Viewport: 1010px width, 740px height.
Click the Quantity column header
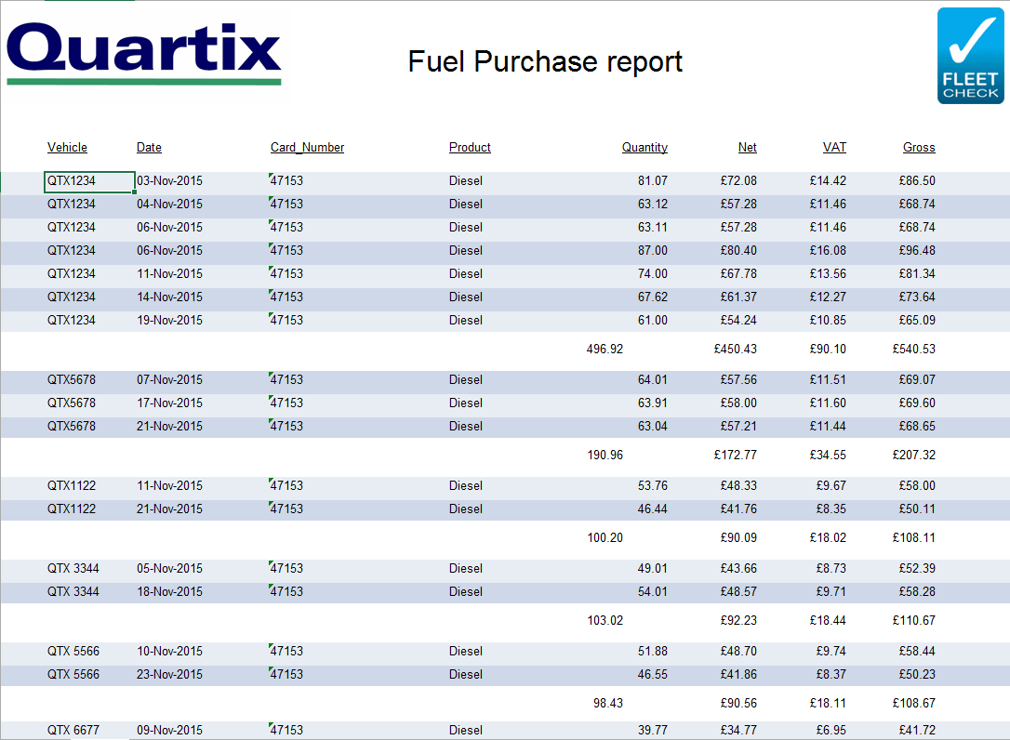click(x=645, y=147)
